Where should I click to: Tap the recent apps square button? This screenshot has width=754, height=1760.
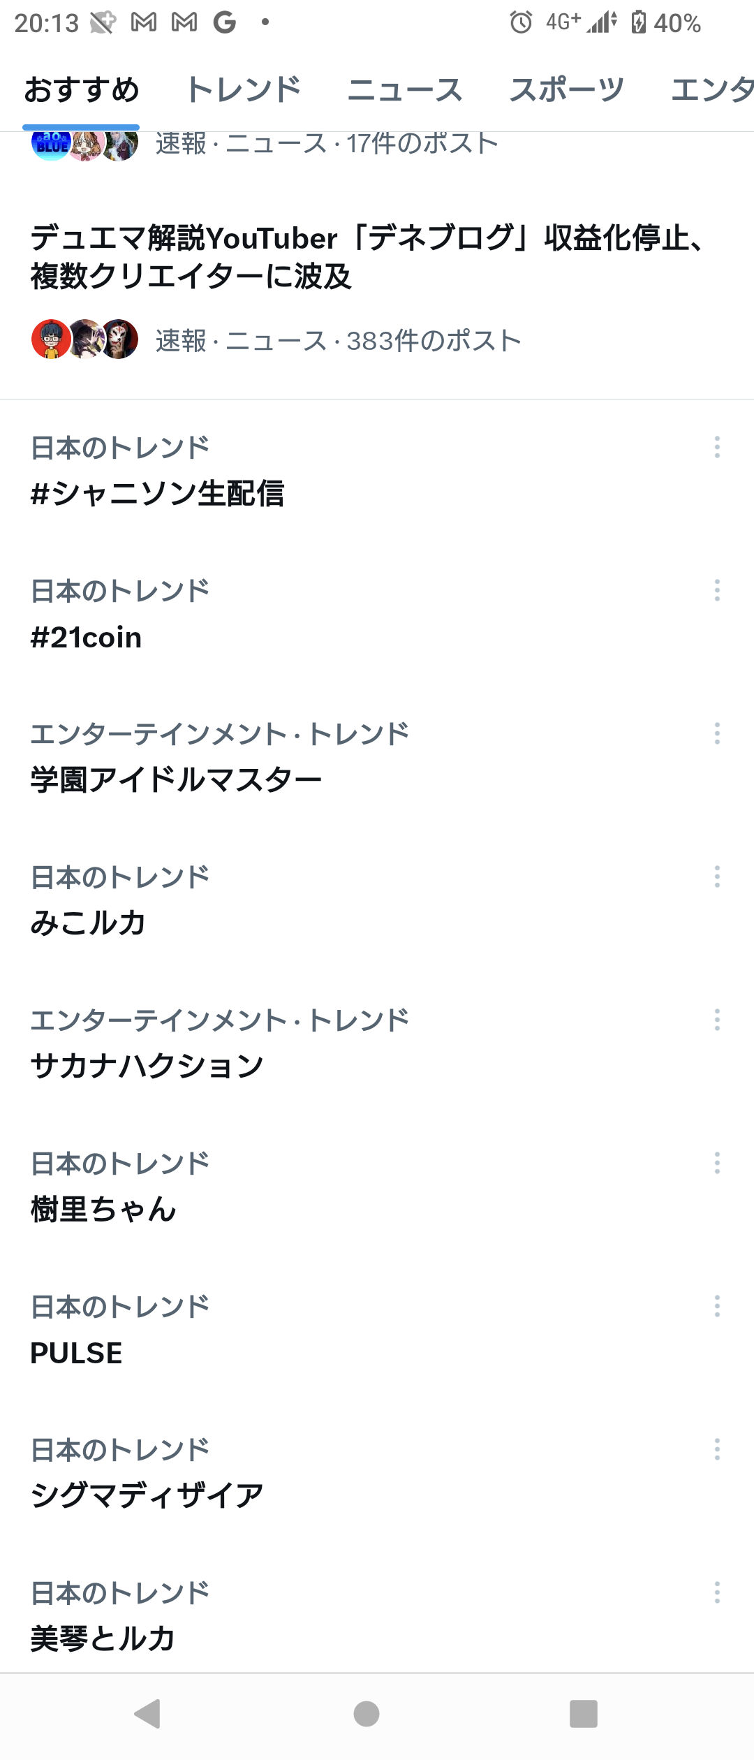point(584,1713)
